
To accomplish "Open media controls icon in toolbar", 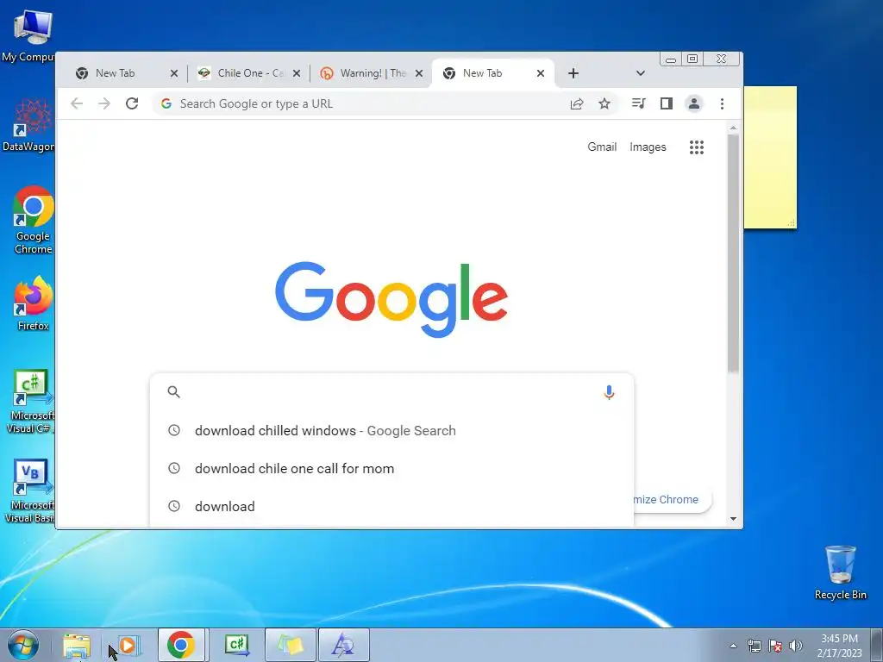I will click(638, 103).
